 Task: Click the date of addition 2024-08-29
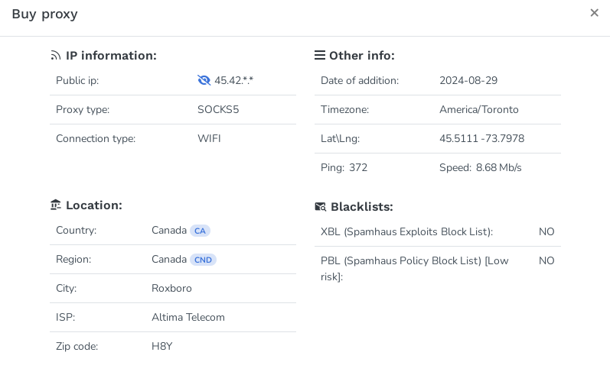coord(468,80)
